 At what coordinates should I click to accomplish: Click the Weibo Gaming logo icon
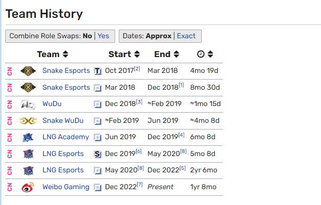point(28,187)
